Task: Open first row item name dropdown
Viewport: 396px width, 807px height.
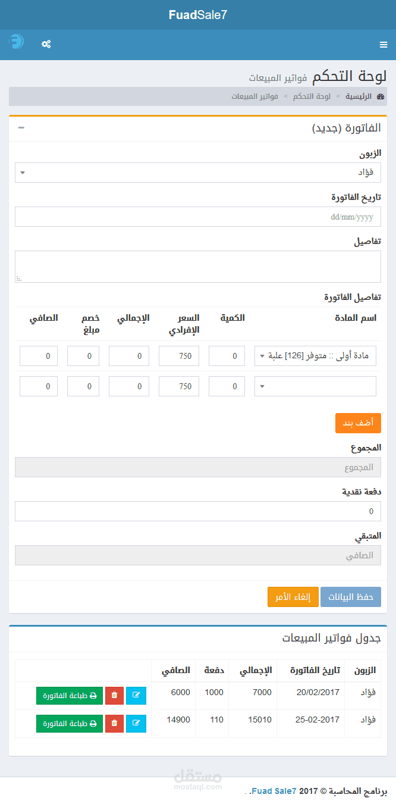Action: click(315, 356)
